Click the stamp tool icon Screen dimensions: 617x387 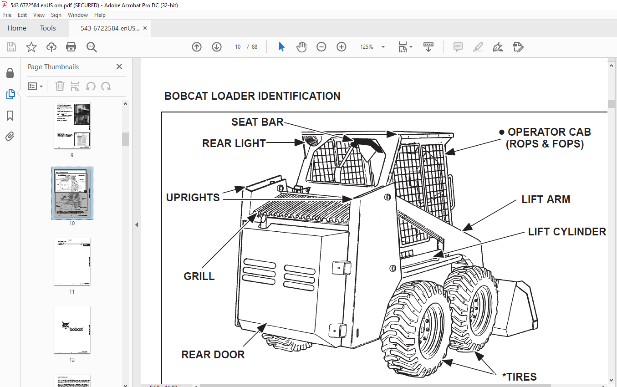point(518,47)
